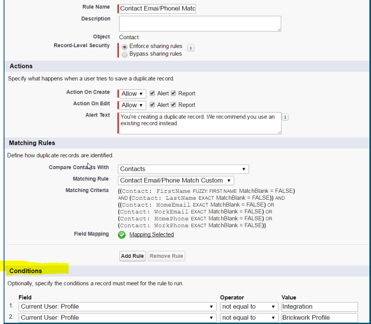This screenshot has height=324, width=371.
Task: Open Action On Create Allow dropdown
Action: click(x=132, y=94)
